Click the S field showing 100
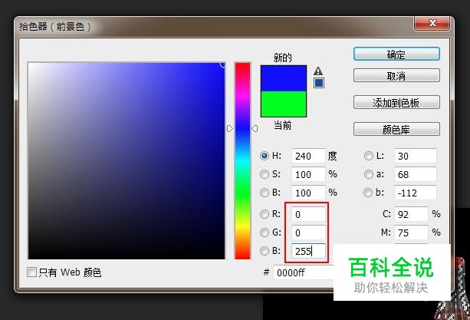The image size is (470, 320). coord(308,174)
